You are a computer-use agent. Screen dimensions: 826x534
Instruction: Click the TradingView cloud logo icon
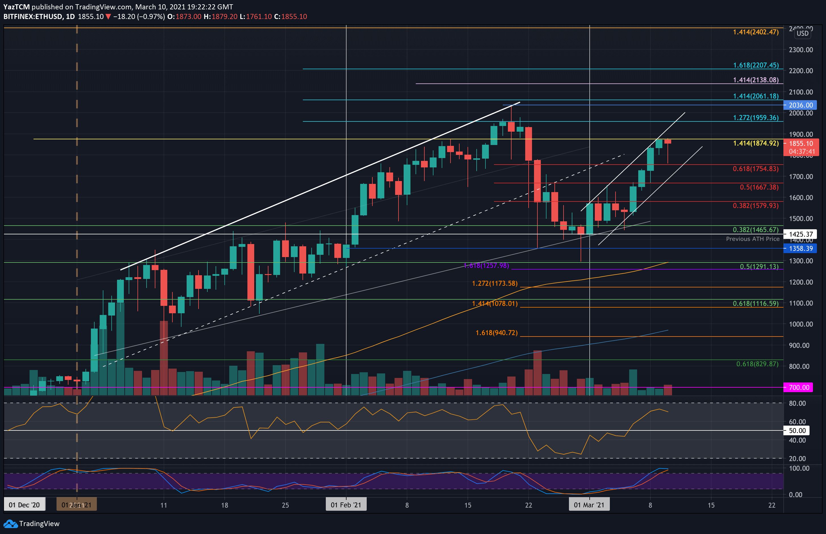click(x=10, y=524)
